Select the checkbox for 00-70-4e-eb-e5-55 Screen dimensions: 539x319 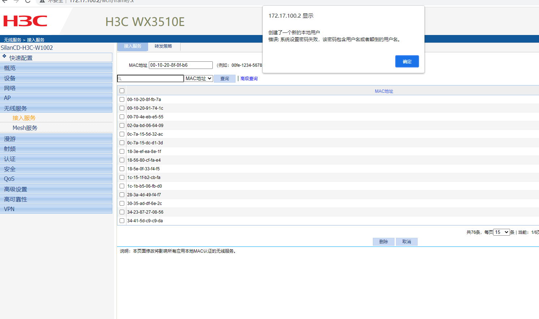coord(122,117)
